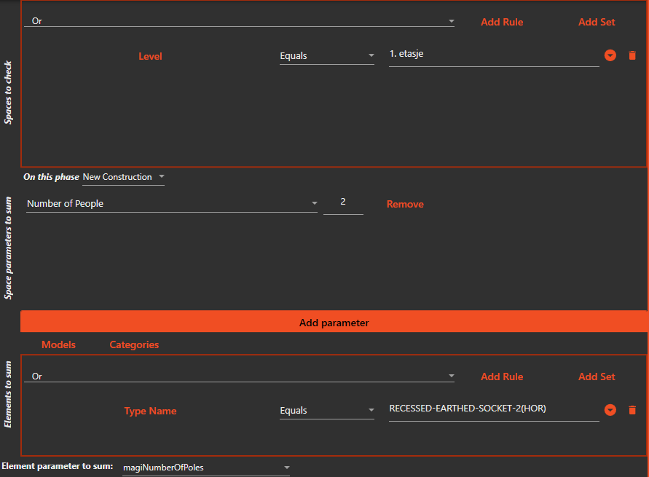Remove the Number of People parameter
Image resolution: width=649 pixels, height=477 pixels.
tap(405, 204)
